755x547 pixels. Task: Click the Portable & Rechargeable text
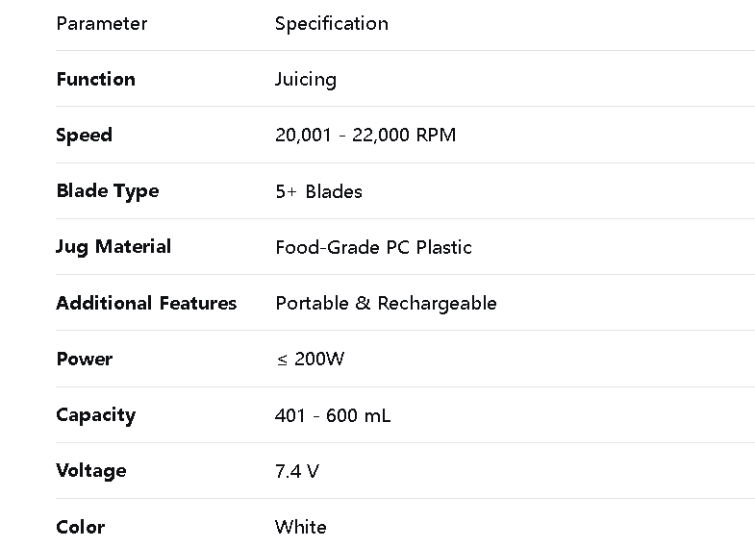(386, 304)
